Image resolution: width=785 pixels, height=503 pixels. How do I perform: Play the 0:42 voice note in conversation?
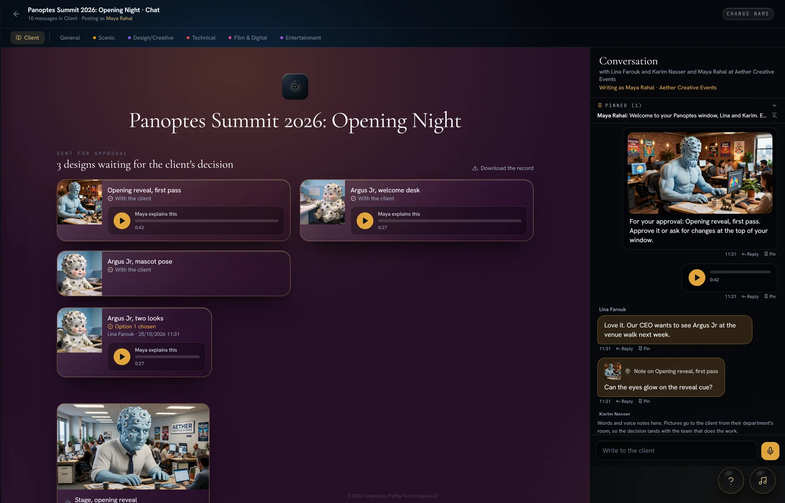(697, 277)
